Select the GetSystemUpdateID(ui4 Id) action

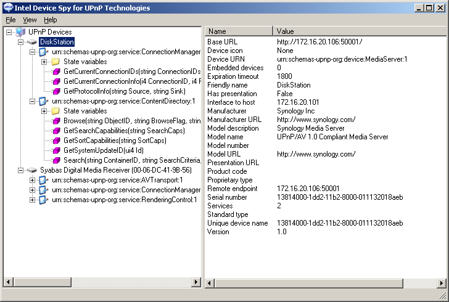coord(104,150)
